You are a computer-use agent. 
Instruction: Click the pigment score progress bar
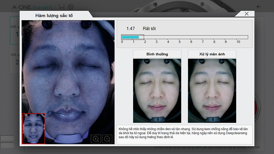click(x=184, y=37)
